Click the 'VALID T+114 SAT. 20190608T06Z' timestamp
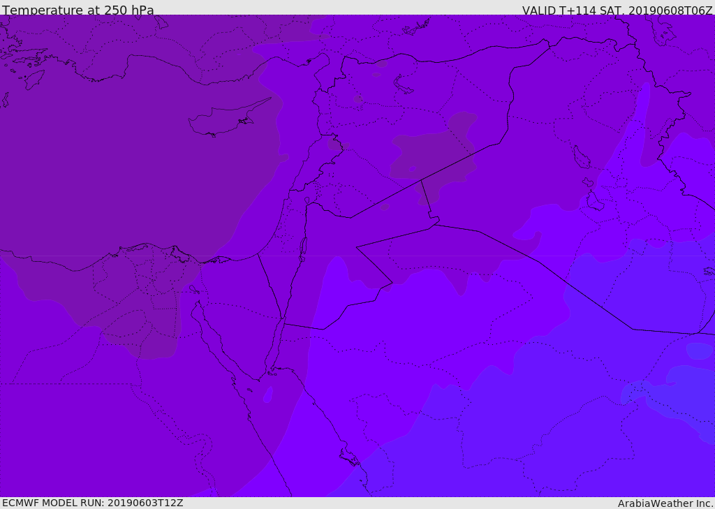 click(x=617, y=10)
